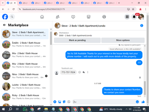The image size is (149, 112).
Task: Open Nina 3 Beds 1 Bath House conversation
Action: (x=25, y=76)
